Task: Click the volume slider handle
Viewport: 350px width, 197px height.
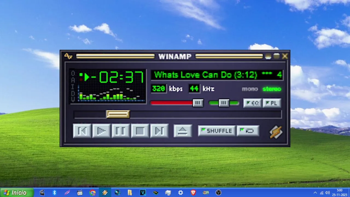Action: coord(198,103)
